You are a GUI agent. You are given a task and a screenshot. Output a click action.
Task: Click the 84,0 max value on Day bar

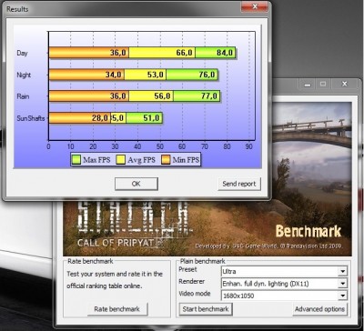225,53
